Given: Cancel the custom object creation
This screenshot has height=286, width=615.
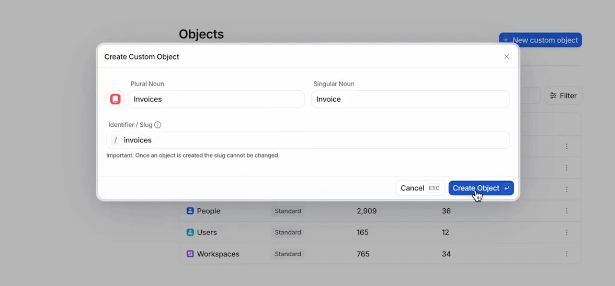Looking at the screenshot, I should (420, 188).
